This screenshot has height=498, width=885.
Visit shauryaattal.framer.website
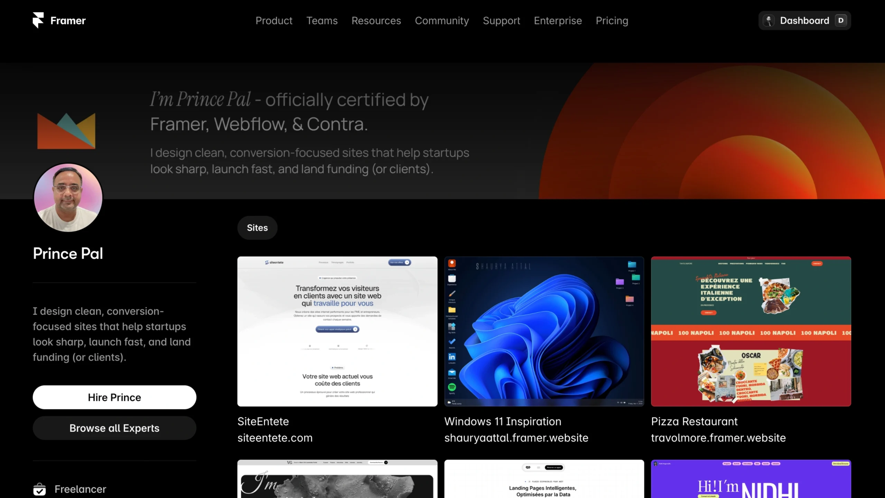click(x=516, y=438)
